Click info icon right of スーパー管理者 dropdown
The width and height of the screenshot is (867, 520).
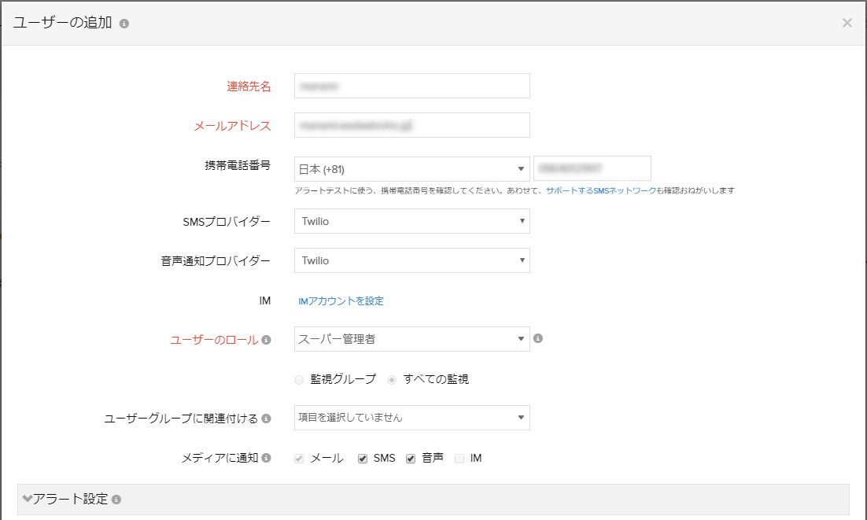coord(538,338)
